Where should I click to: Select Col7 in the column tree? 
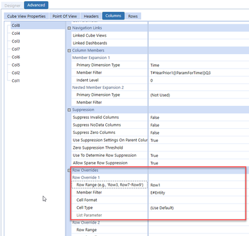pyautogui.click(x=16, y=49)
